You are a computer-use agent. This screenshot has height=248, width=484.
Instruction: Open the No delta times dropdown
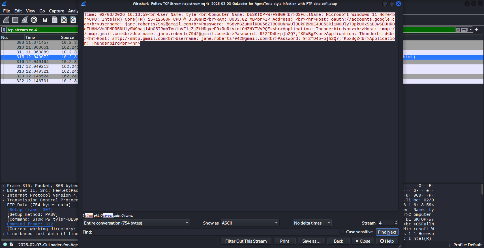pos(312,223)
